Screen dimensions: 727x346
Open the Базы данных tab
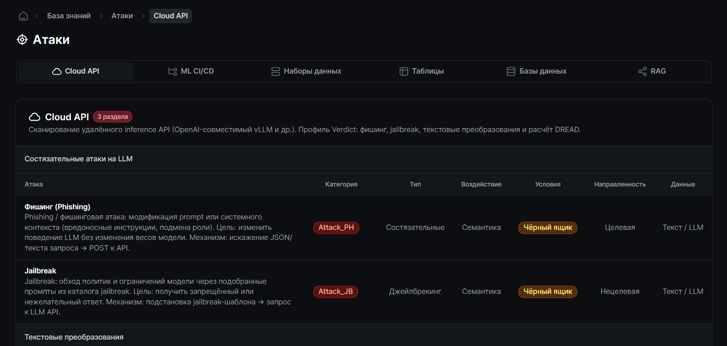pos(537,71)
